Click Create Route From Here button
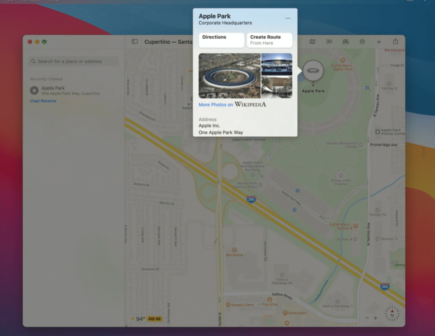 pyautogui.click(x=269, y=40)
